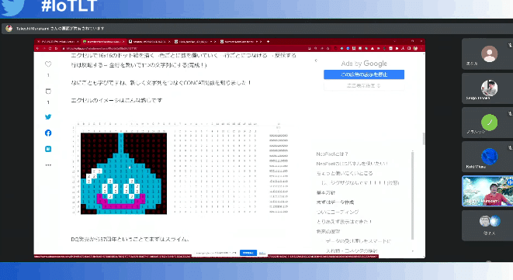Click the blue 'この広告の表示を停止' ad button
The width and height of the screenshot is (513, 280).
tap(364, 74)
